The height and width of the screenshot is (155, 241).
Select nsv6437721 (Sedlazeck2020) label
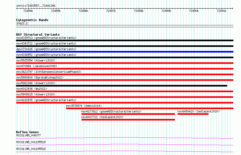(x=102, y=117)
